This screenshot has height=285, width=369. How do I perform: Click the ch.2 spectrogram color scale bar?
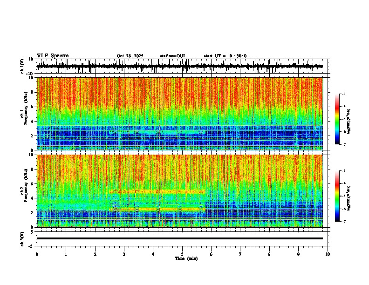[x=337, y=196]
